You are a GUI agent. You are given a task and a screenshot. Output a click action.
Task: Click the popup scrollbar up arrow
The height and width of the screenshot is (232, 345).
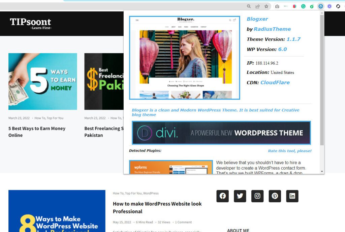coord(322,13)
